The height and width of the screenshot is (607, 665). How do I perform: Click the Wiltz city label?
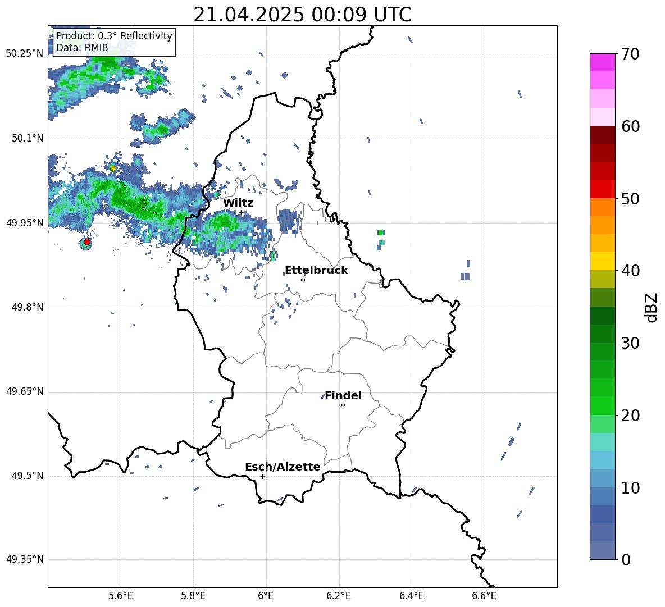click(x=238, y=203)
